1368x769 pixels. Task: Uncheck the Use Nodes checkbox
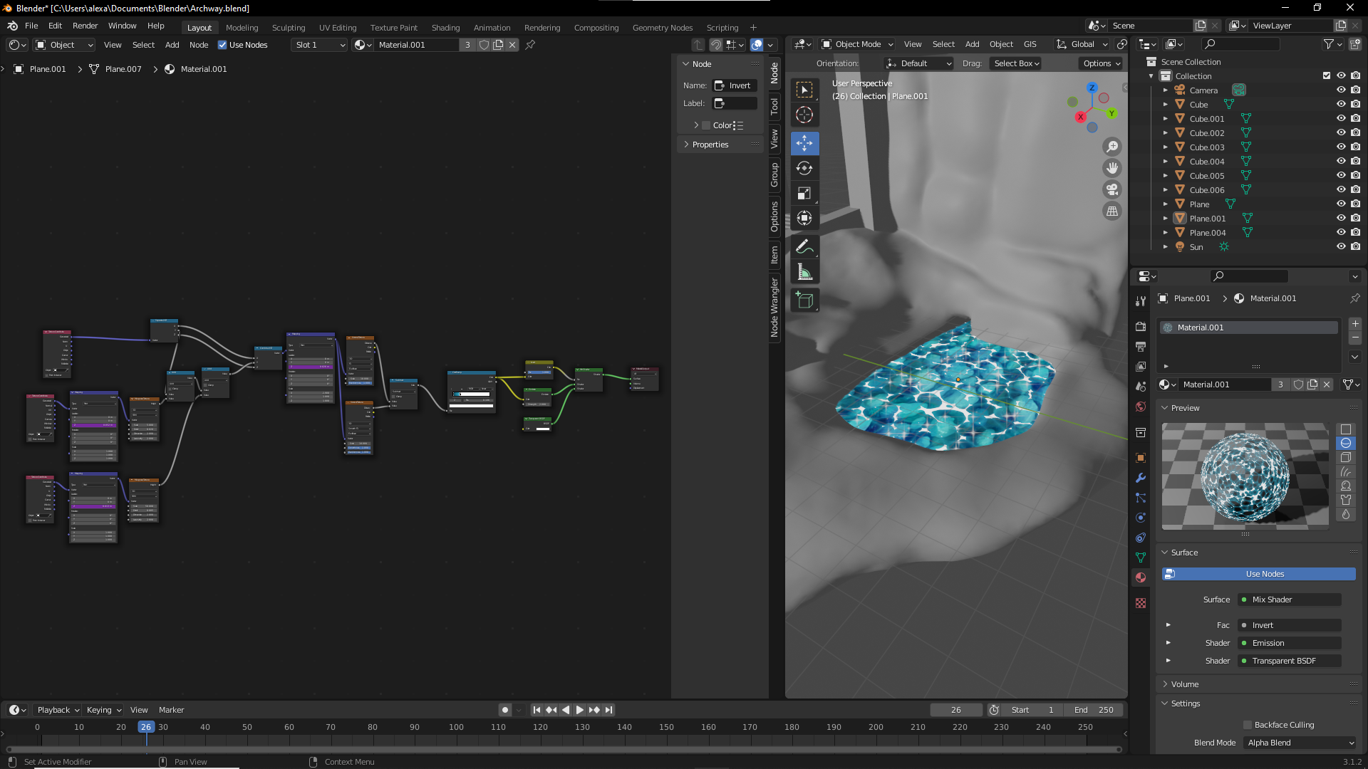tap(222, 45)
